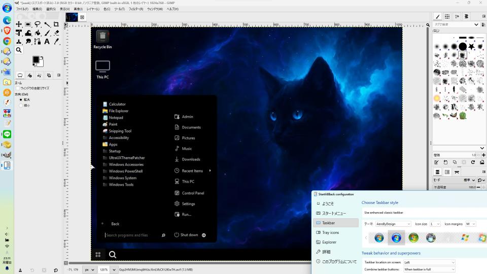Switch to the Brushes tab in right dock
The image size is (487, 274).
[x=437, y=16]
